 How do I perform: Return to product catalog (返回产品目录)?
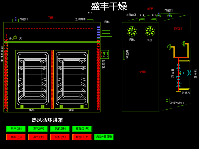[104, 137]
